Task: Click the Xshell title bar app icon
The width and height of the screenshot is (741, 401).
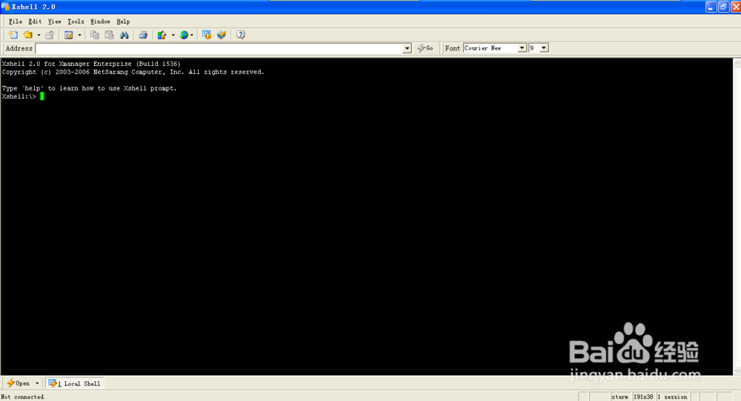Action: point(5,7)
